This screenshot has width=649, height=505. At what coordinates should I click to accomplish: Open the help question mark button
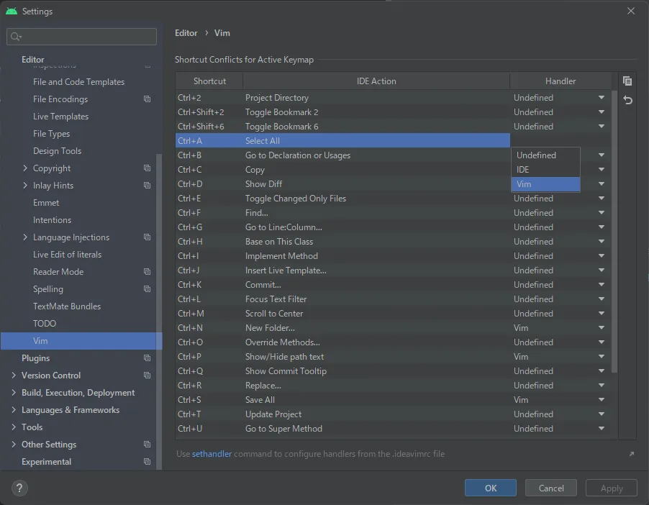click(x=19, y=488)
